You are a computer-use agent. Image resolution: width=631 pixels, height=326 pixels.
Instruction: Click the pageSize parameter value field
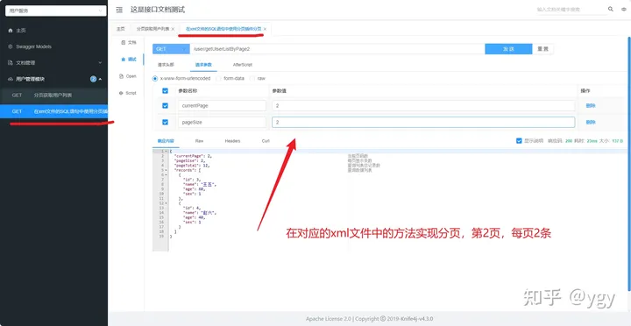(x=423, y=123)
